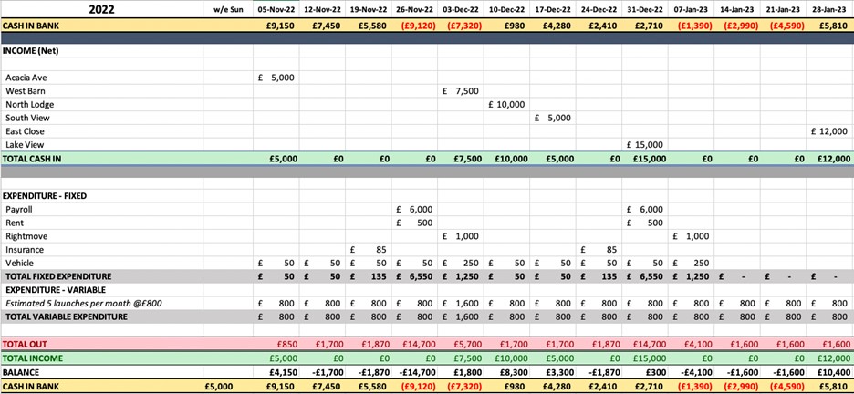Viewport: 854px width, 394px height.
Task: Select the 31-Dec-22 column header
Action: tap(645, 9)
